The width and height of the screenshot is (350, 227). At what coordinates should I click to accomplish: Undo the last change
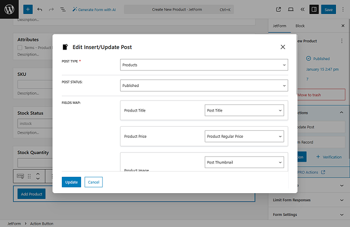tap(40, 9)
